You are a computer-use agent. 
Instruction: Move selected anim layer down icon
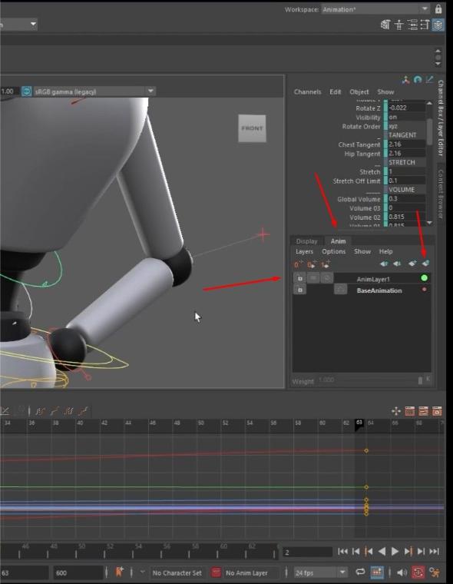point(397,264)
